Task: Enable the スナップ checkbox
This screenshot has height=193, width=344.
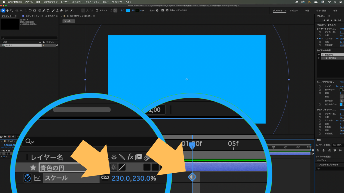Action: coord(97,11)
